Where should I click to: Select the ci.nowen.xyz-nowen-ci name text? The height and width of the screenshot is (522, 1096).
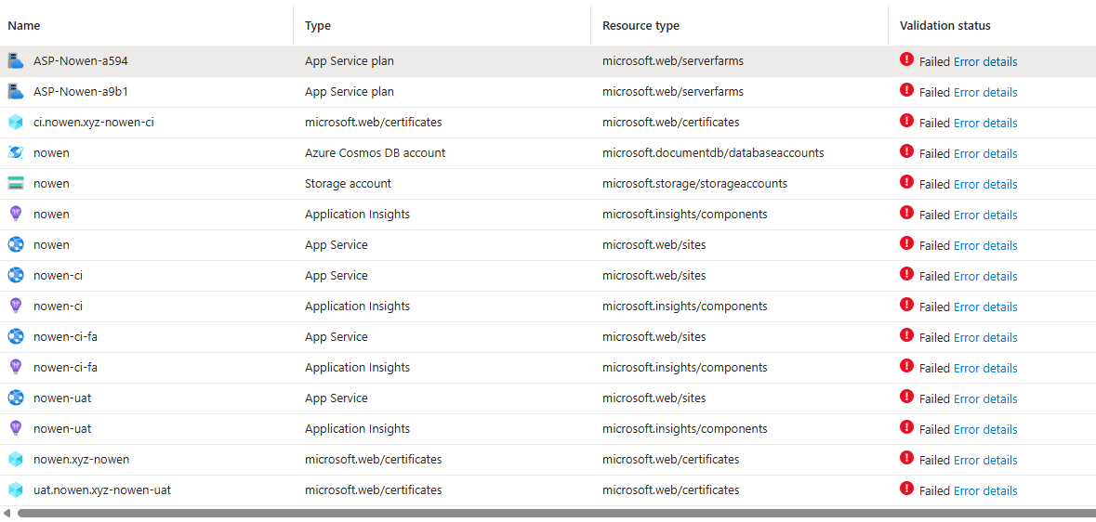(94, 123)
